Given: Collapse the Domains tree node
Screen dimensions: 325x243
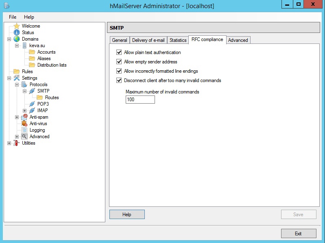Looking at the screenshot, I should click(x=9, y=39).
